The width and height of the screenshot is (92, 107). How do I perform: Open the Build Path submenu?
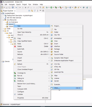[x=32, y=49]
